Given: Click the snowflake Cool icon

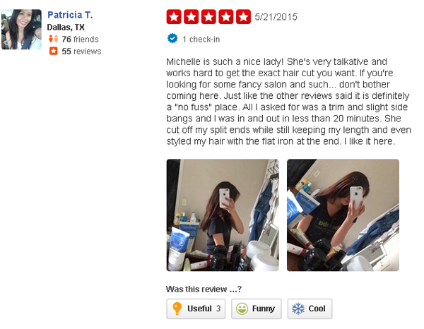Looking at the screenshot, I should (x=298, y=309).
